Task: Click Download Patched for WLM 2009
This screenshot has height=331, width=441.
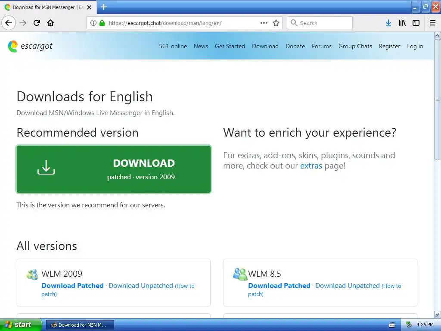Action: tap(72, 286)
